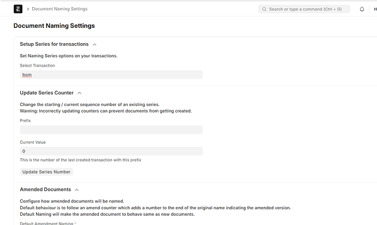This screenshot has width=377, height=225.
Task: Collapse the Update Series Counter chevron
Action: [x=80, y=93]
